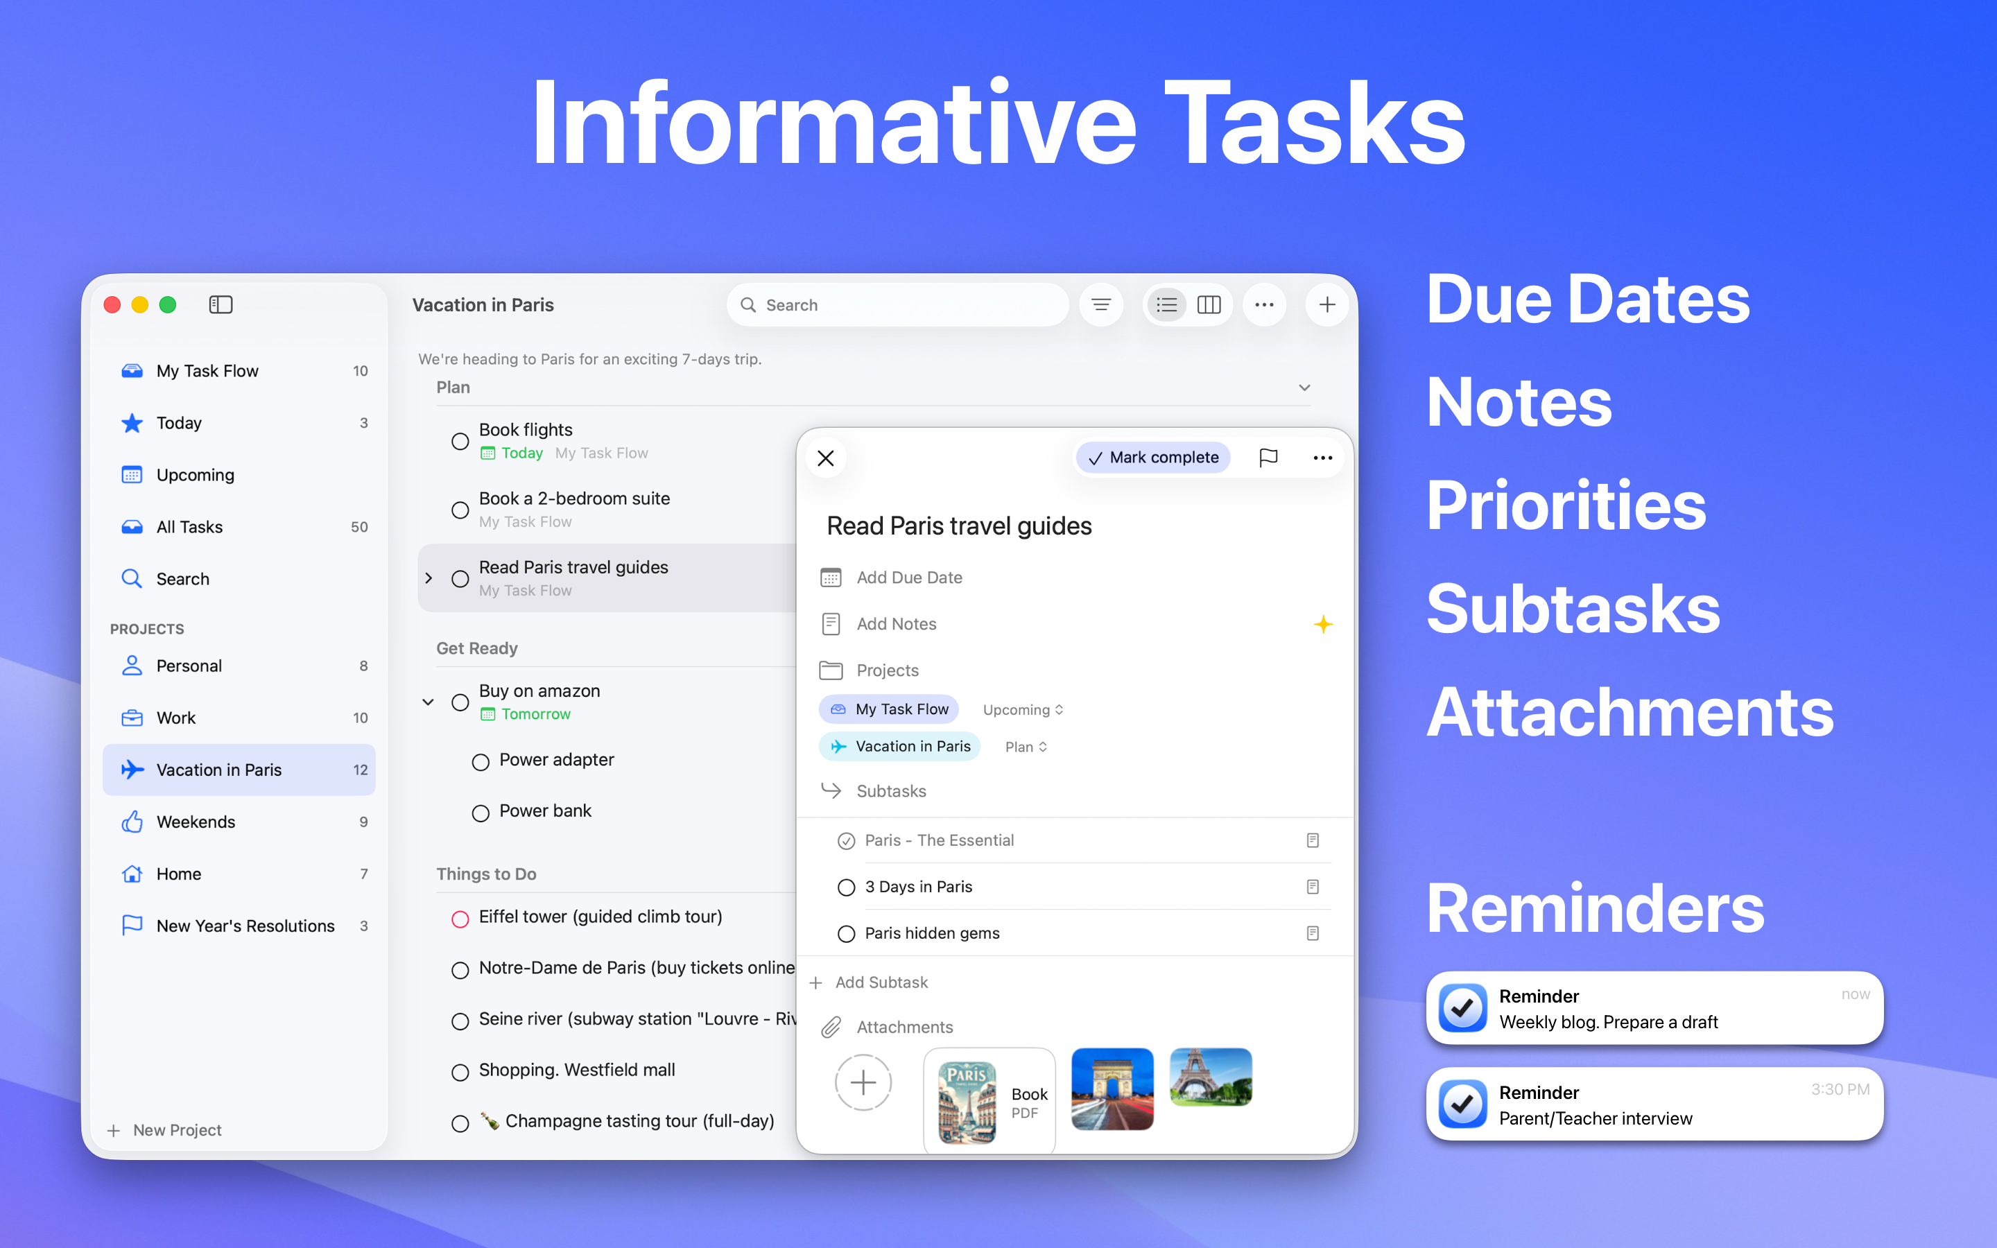Complete the Book a 2-bedroom suite task
Image resolution: width=1997 pixels, height=1248 pixels.
[460, 510]
